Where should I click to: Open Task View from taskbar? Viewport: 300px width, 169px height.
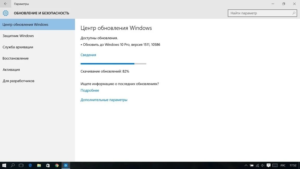21,165
